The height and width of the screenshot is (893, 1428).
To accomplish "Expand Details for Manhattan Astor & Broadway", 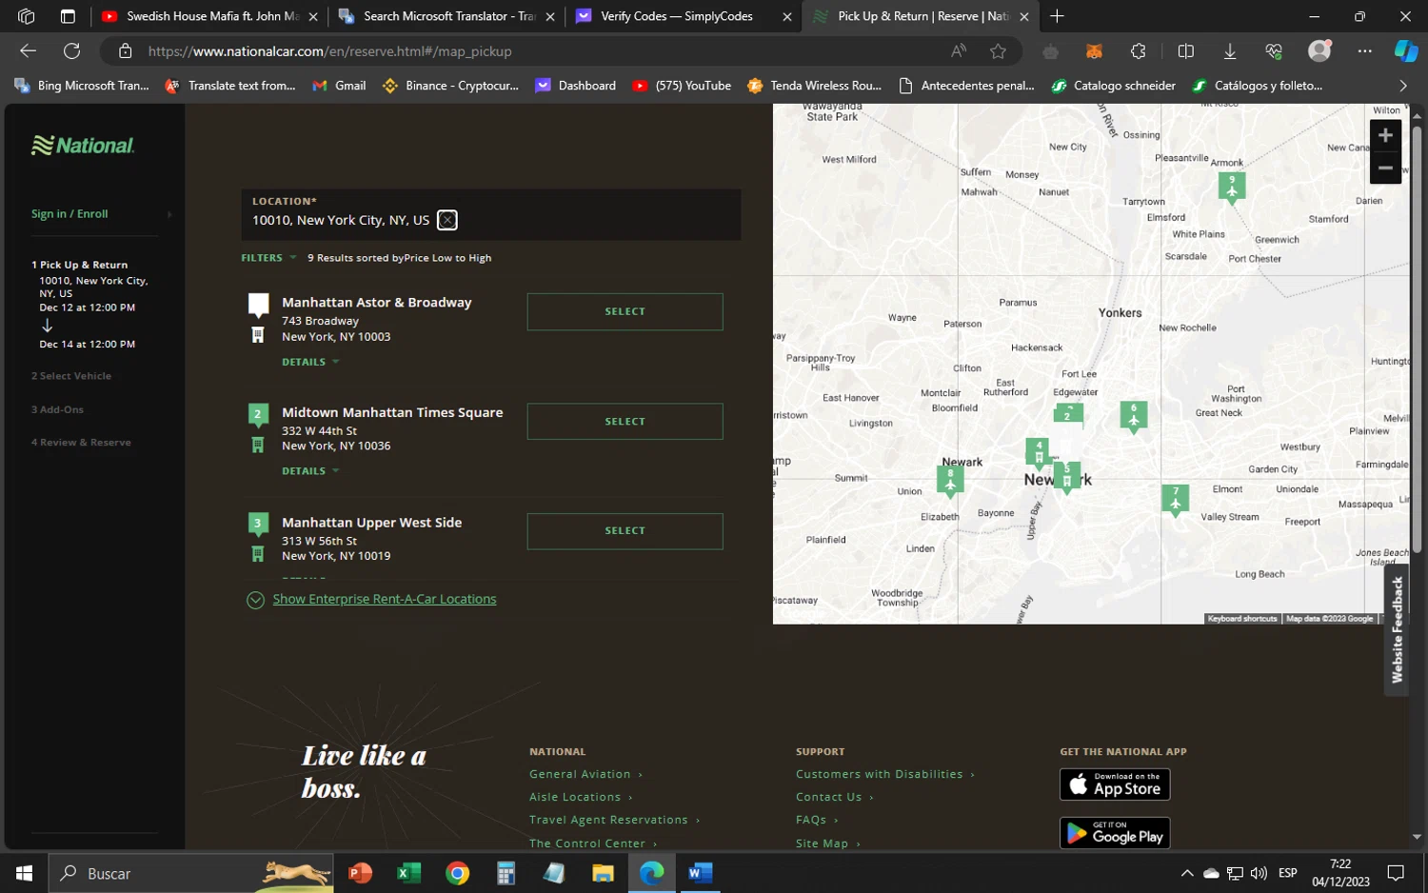I will click(x=310, y=362).
